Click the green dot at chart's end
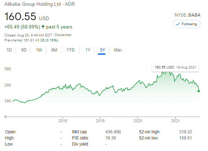 click(x=199, y=91)
